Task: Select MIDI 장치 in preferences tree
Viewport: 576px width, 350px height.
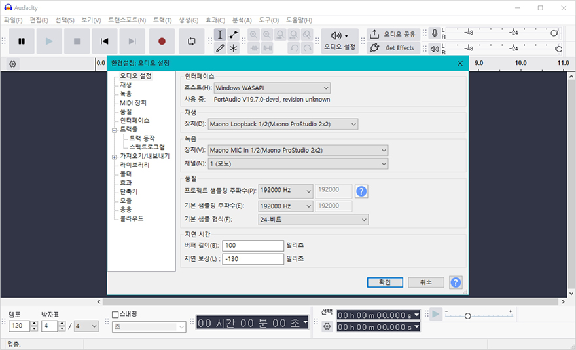Action: (x=133, y=103)
